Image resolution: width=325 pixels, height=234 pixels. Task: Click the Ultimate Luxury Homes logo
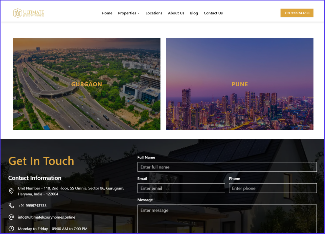click(x=29, y=13)
